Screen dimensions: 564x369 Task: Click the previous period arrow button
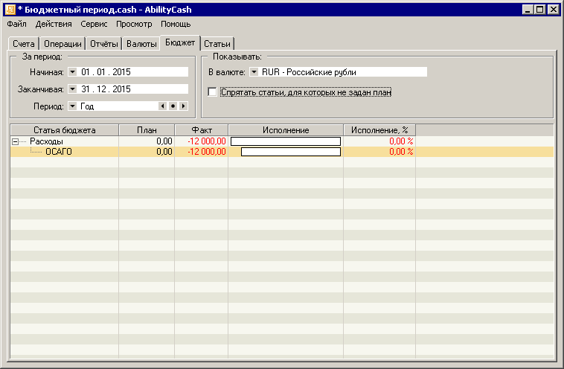coord(162,106)
